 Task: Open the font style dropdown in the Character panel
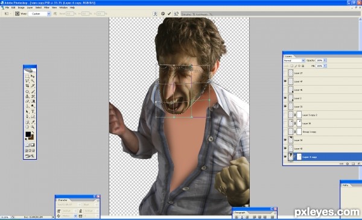pyautogui.click(x=97, y=204)
